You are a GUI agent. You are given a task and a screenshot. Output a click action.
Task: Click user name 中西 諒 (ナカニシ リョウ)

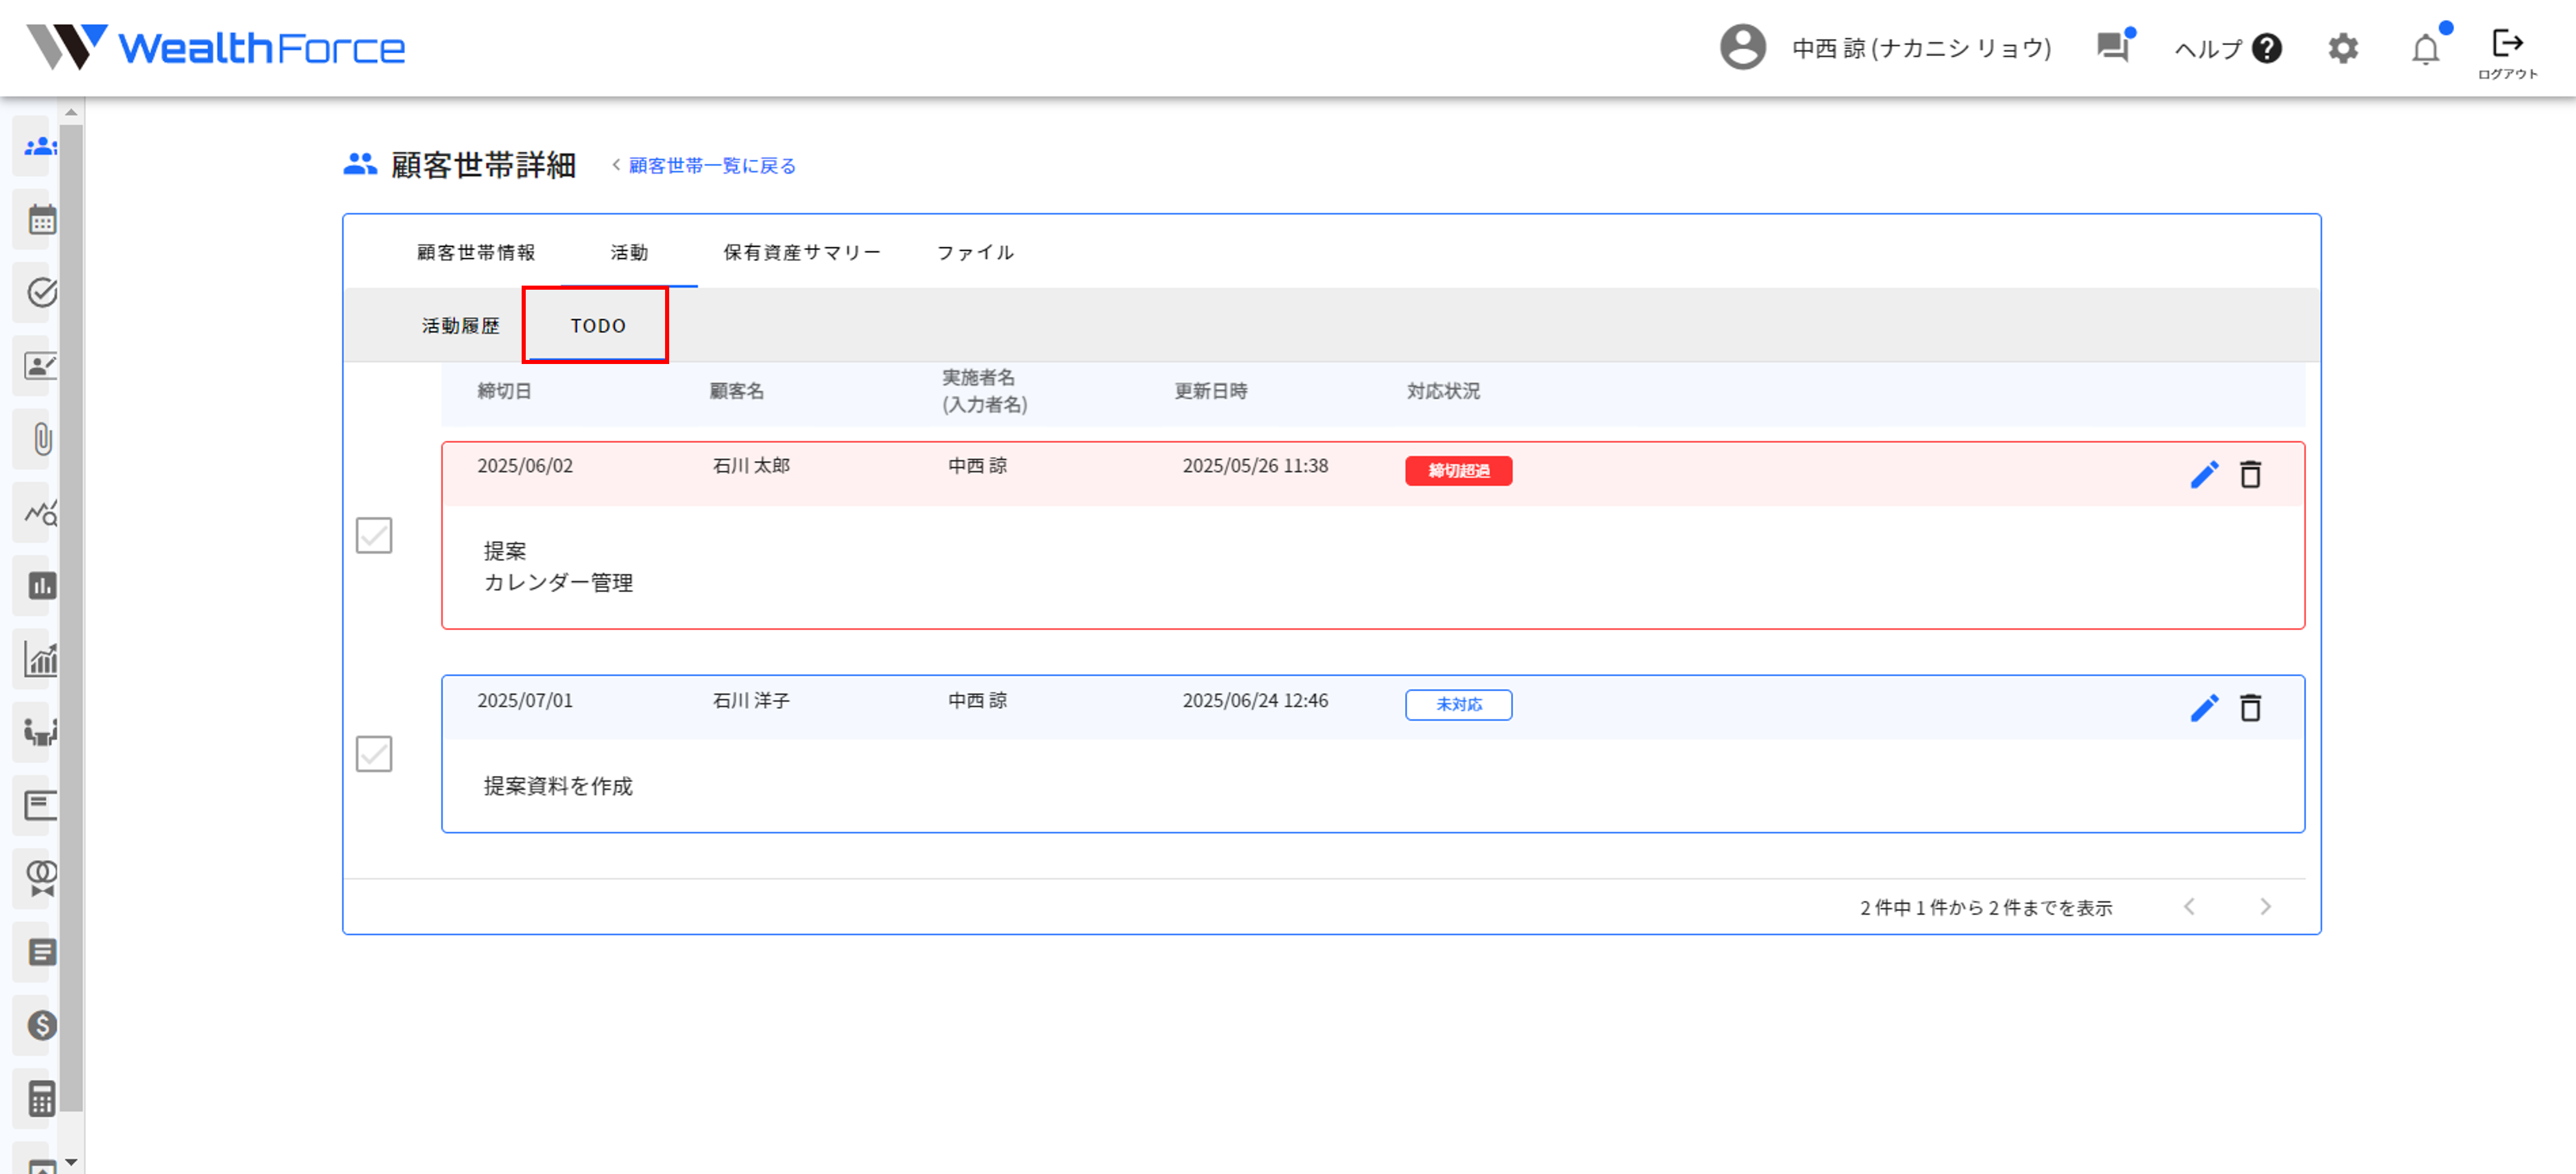click(1921, 48)
